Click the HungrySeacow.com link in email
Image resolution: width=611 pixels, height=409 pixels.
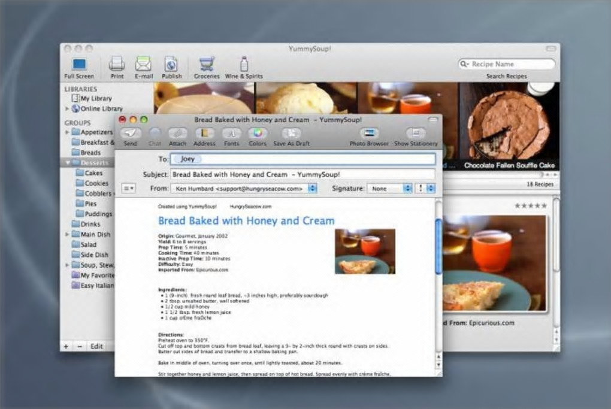click(250, 207)
